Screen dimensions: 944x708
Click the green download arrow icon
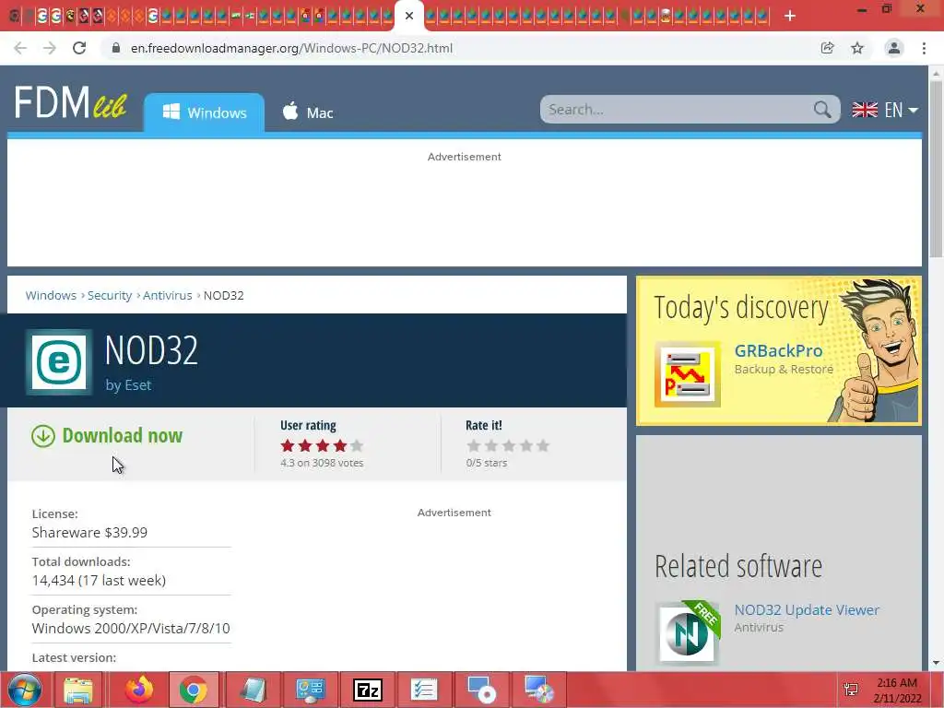point(43,436)
